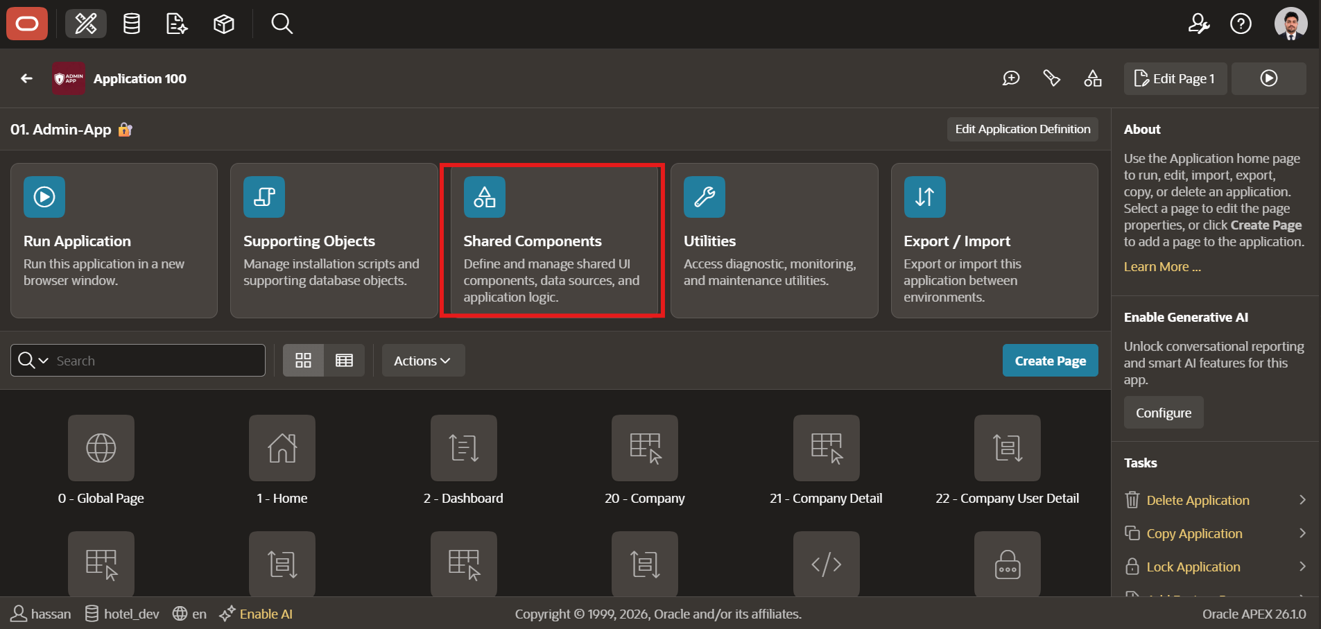Click the hassan user status entry
This screenshot has width=1321, height=629.
pos(41,614)
